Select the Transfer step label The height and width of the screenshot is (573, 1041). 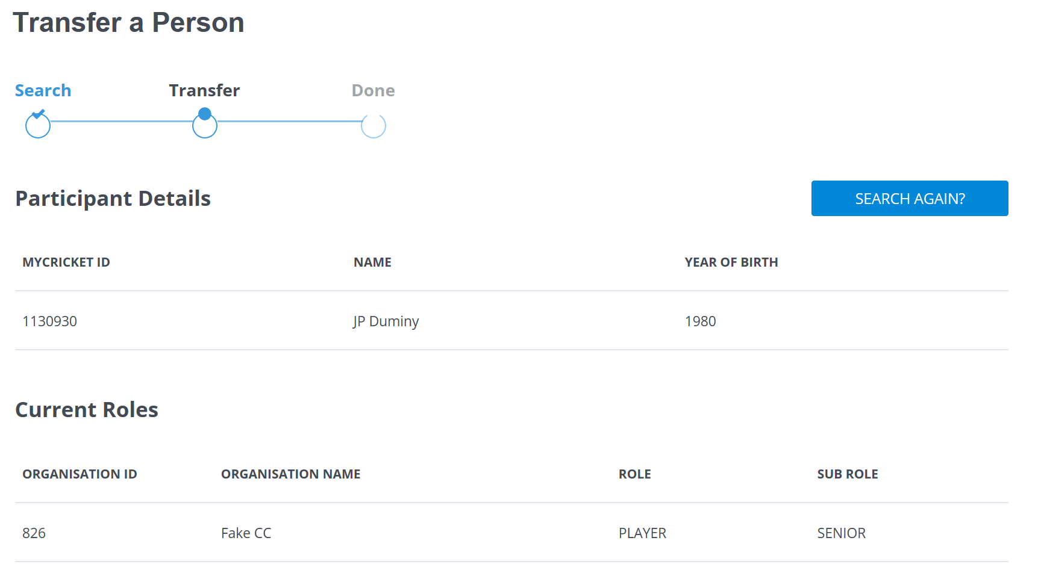[204, 90]
